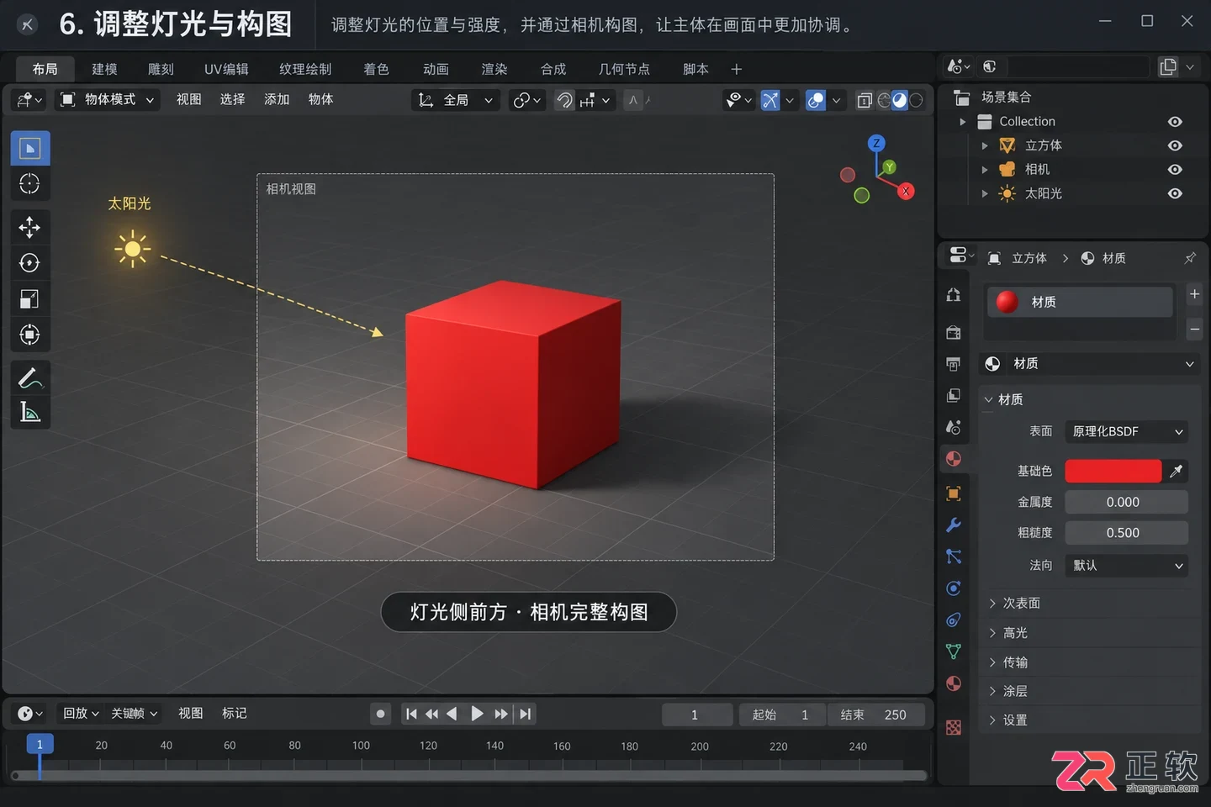Click the back arrow beside the title

coord(27,24)
